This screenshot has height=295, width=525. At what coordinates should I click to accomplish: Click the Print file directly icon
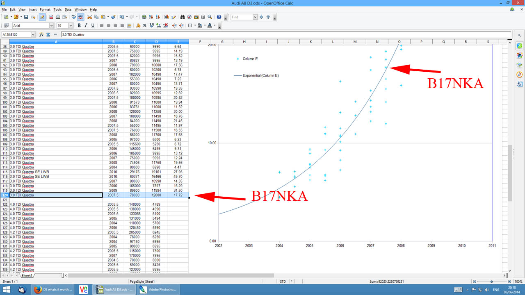pyautogui.click(x=58, y=17)
